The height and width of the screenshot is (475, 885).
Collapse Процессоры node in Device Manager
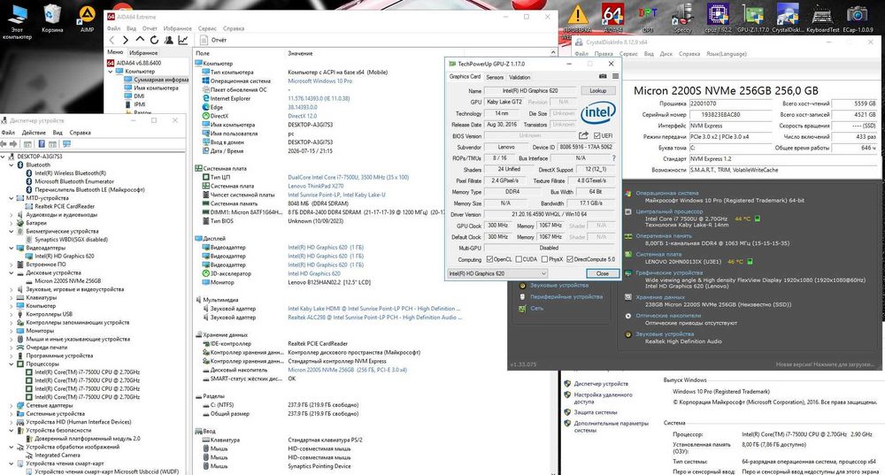(x=12, y=364)
